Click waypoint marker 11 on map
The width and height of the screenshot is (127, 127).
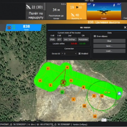[x=95, y=116]
